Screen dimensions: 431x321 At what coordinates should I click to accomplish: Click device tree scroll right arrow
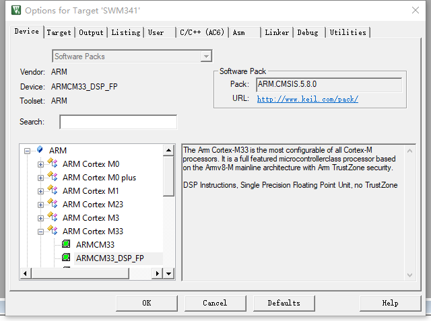[x=157, y=274]
